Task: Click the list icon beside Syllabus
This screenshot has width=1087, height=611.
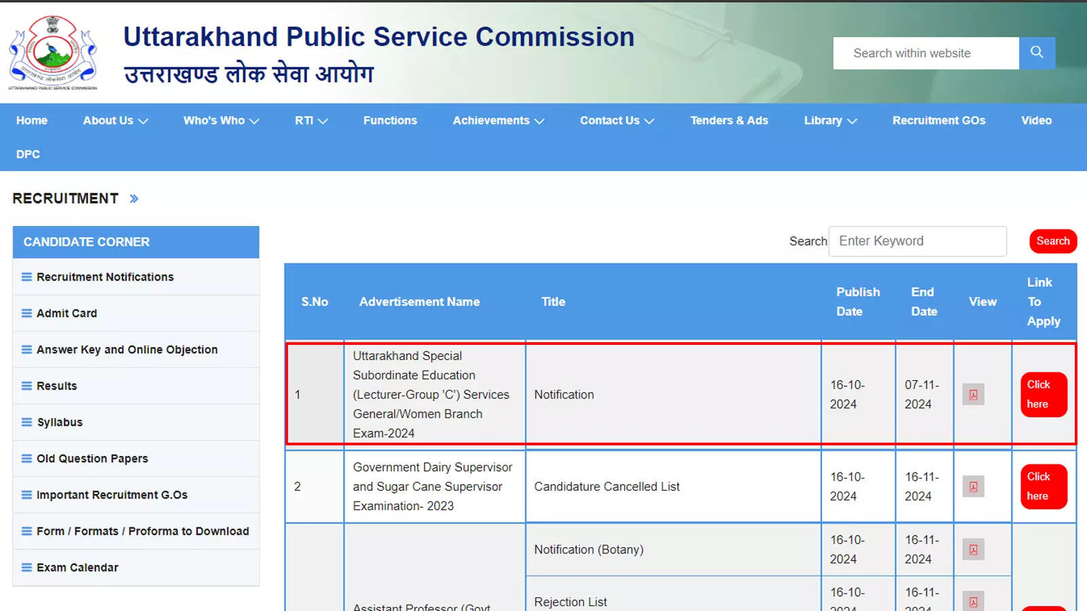Action: pos(27,422)
